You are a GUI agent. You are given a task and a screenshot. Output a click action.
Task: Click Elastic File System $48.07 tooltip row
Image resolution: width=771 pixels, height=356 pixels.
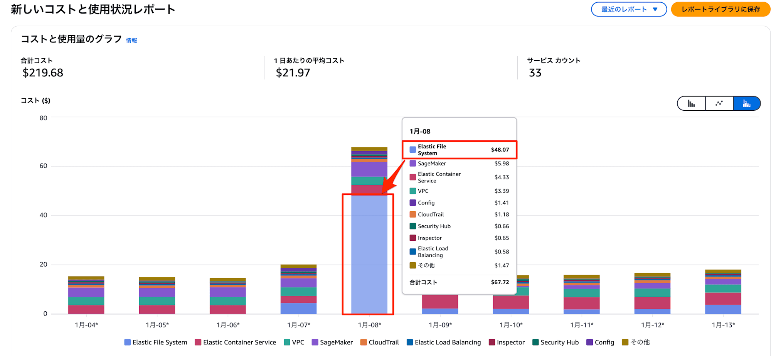pyautogui.click(x=459, y=150)
